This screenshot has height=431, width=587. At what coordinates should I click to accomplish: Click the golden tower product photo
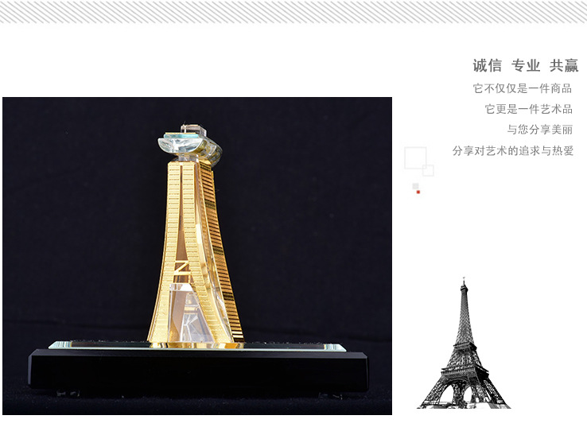click(197, 256)
